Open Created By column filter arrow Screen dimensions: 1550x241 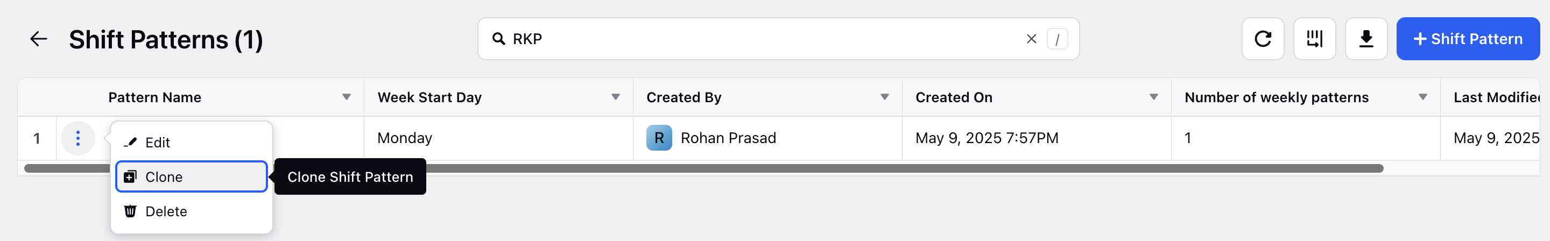(884, 97)
